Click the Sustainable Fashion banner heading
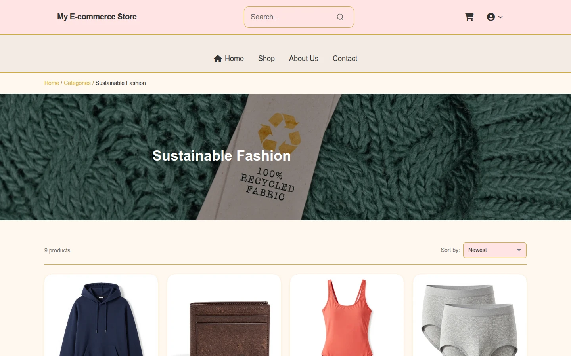 (x=222, y=156)
